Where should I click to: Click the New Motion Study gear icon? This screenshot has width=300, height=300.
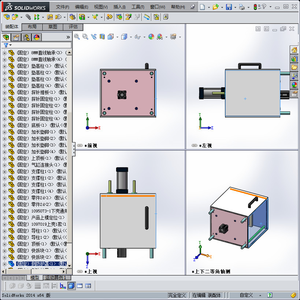click(110, 17)
